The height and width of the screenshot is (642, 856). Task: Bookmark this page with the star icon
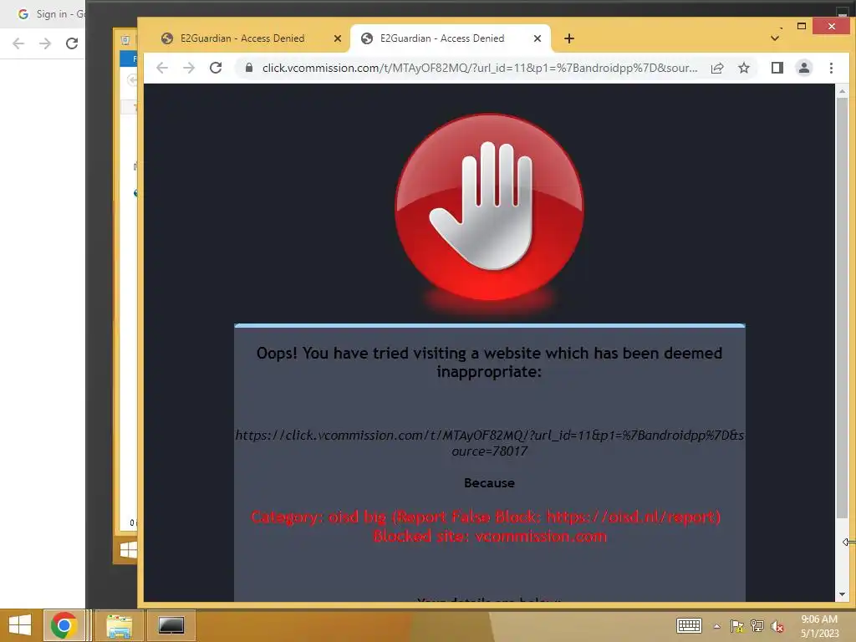[x=743, y=68]
